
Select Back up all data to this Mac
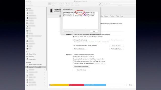tap(73, 37)
